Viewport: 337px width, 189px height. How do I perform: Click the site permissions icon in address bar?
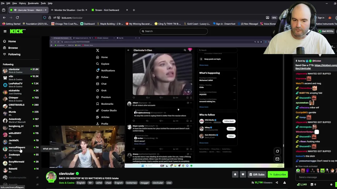tap(54, 18)
